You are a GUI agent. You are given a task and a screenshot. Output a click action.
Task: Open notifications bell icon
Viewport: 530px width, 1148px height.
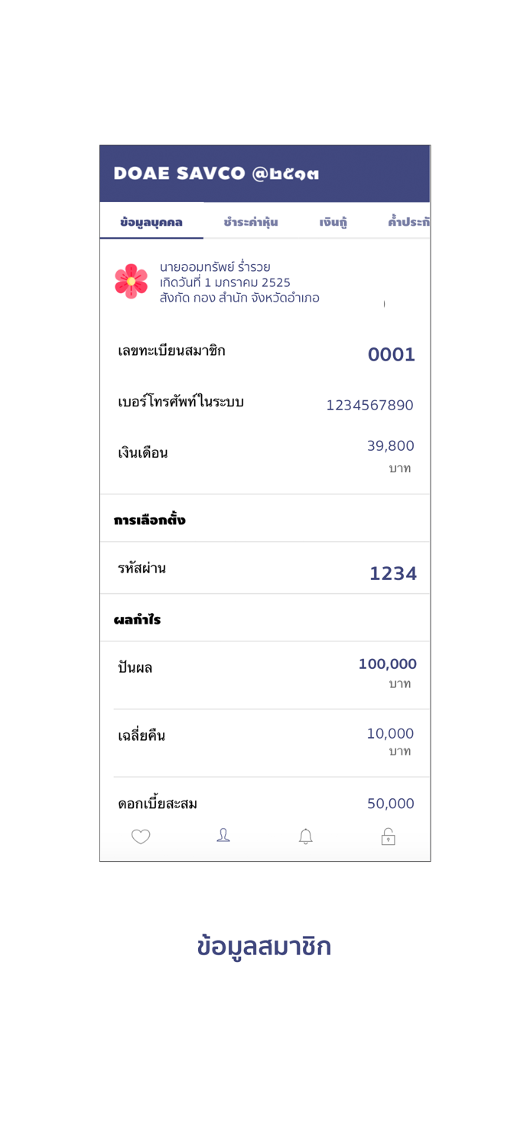point(306,837)
